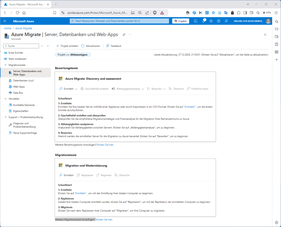281x227 pixels.
Task: Open Feedback in the command bar
Action: tap(114, 46)
